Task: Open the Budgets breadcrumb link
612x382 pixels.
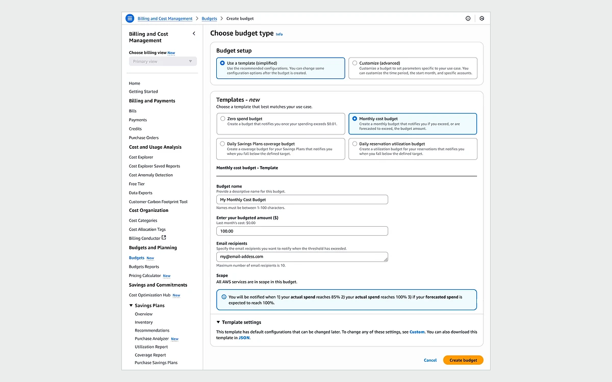Action: 209,19
